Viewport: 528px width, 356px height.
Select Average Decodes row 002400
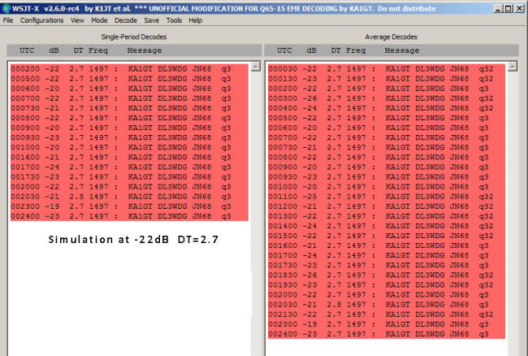[387, 334]
